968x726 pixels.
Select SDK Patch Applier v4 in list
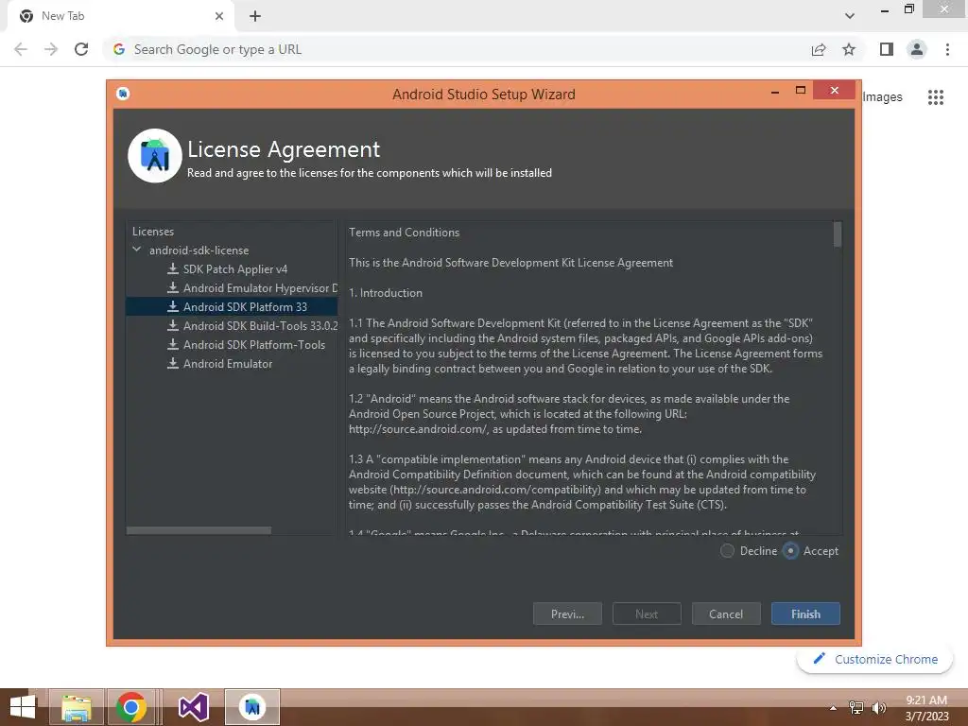point(232,269)
